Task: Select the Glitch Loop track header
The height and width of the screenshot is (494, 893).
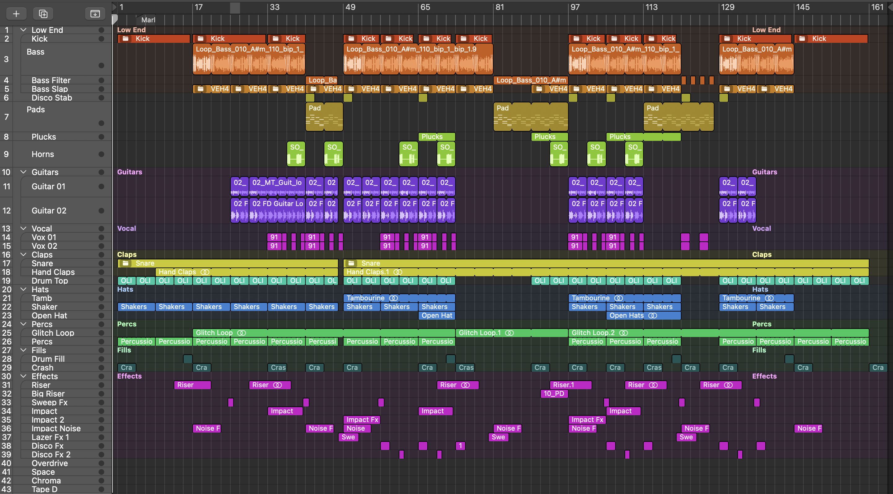Action: point(53,333)
